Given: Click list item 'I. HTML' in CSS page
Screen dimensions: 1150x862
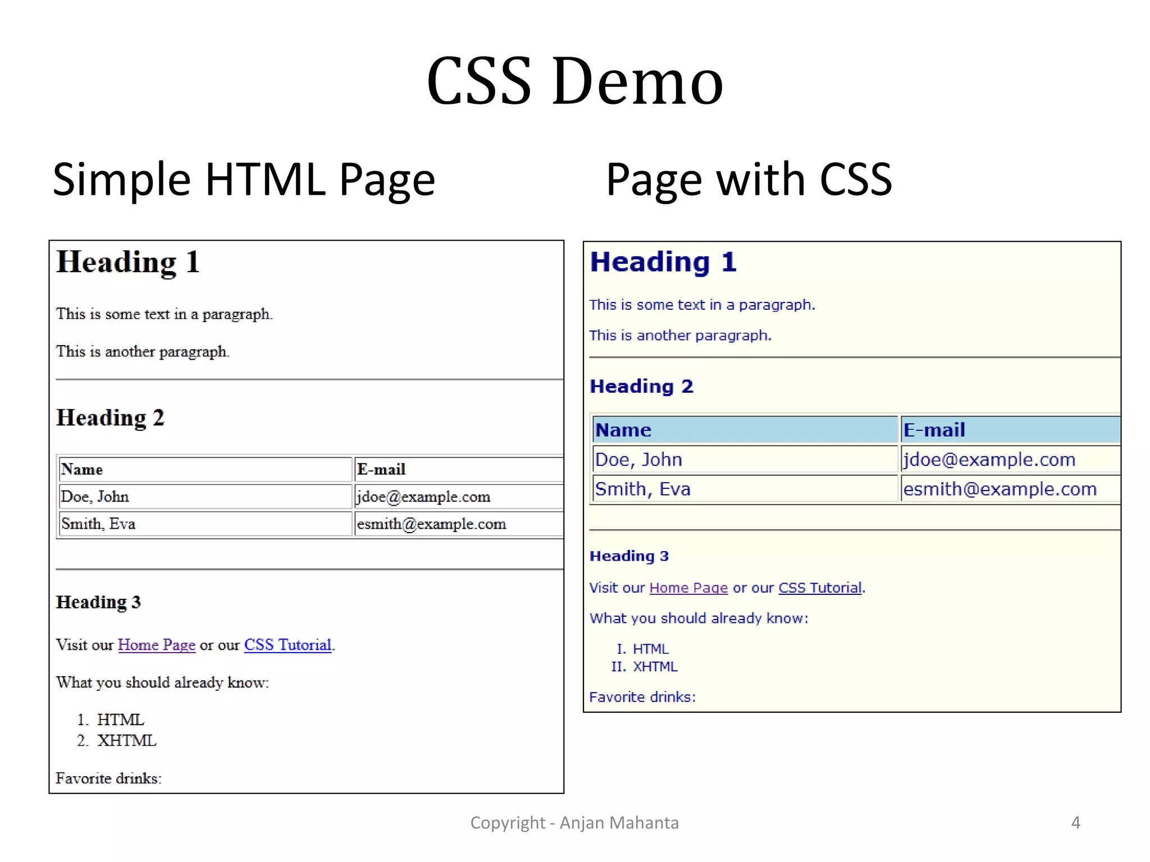Looking at the screenshot, I should tap(642, 649).
